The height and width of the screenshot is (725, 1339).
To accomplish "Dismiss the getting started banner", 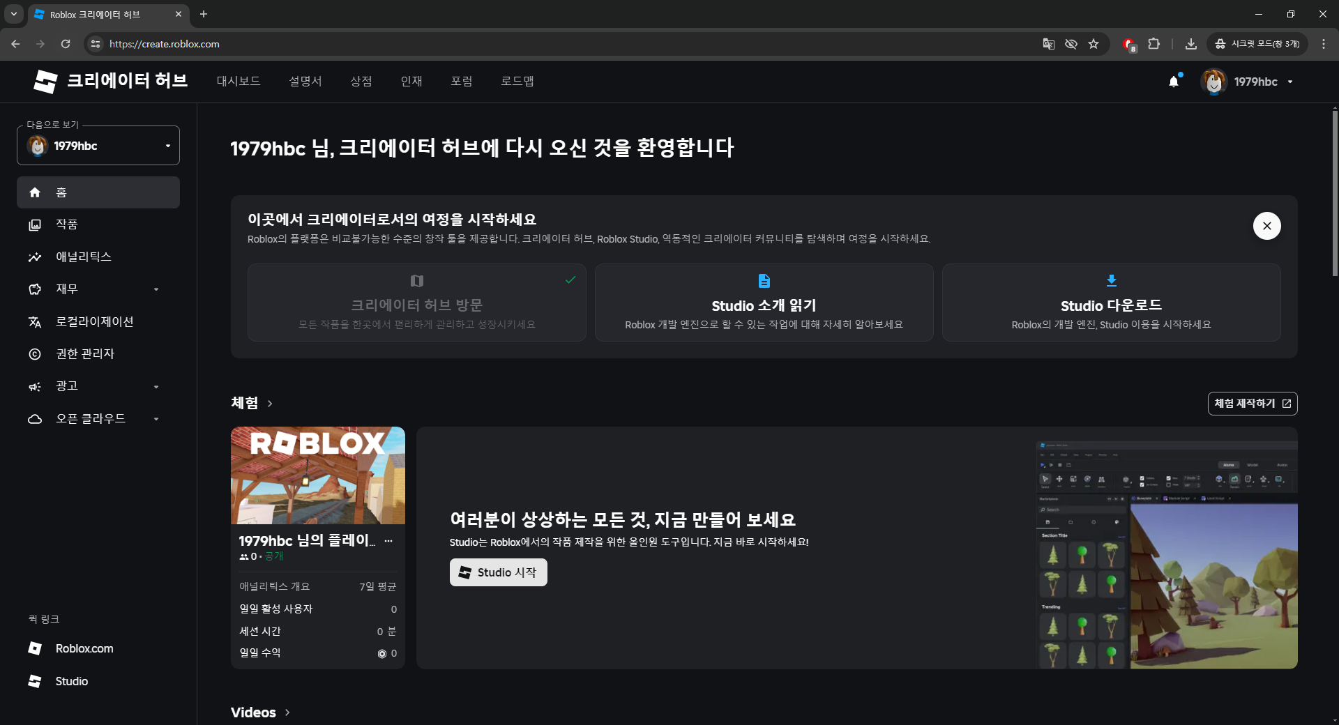I will 1267,226.
